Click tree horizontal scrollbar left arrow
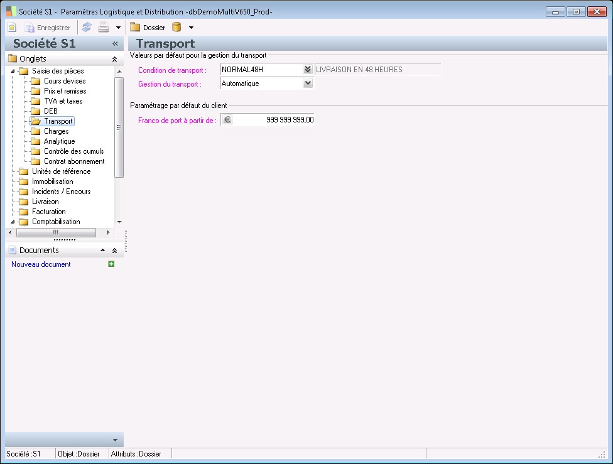Screen dimensions: 613x464 click(10, 232)
